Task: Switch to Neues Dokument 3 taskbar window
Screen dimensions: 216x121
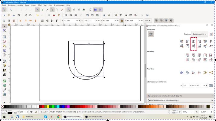Action: coord(94,117)
